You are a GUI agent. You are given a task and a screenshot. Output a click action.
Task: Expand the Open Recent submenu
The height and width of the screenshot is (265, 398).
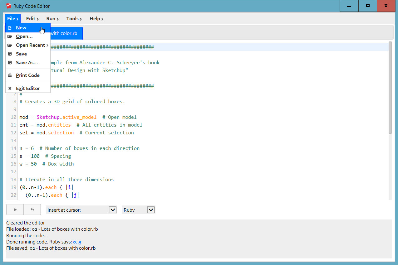click(x=32, y=45)
